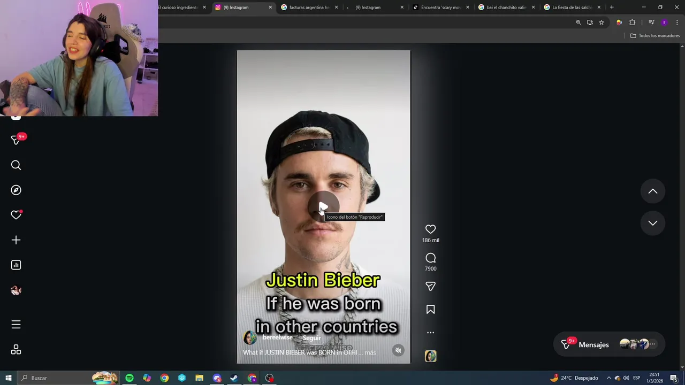Open Instagram notifications heart icon
This screenshot has height=385, width=685.
(x=16, y=215)
